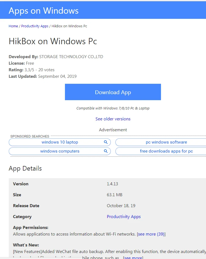The width and height of the screenshot is (206, 259).
Task: Click the rating text '3,3/5 - 20 votes'
Action: click(40, 70)
